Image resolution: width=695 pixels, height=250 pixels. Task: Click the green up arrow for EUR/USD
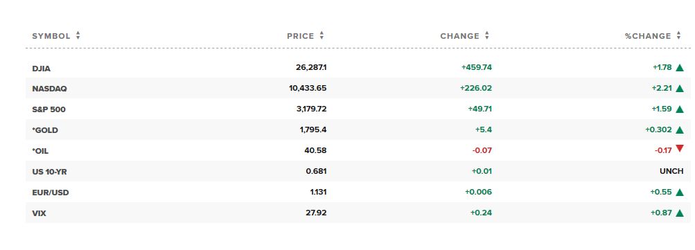pyautogui.click(x=680, y=193)
